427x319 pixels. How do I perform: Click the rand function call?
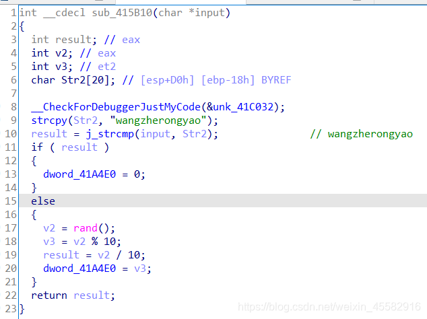coord(86,228)
